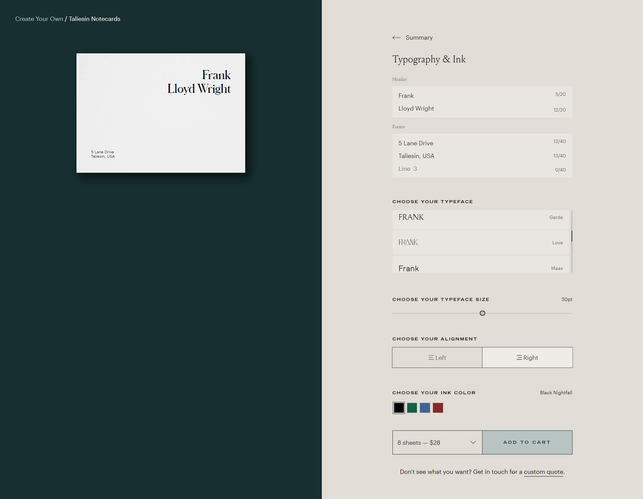This screenshot has width=643, height=499.
Task: Edit footer line '5 Lane Drive'
Action: 482,143
